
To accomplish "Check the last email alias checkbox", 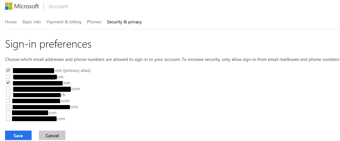I will coord(8,119).
